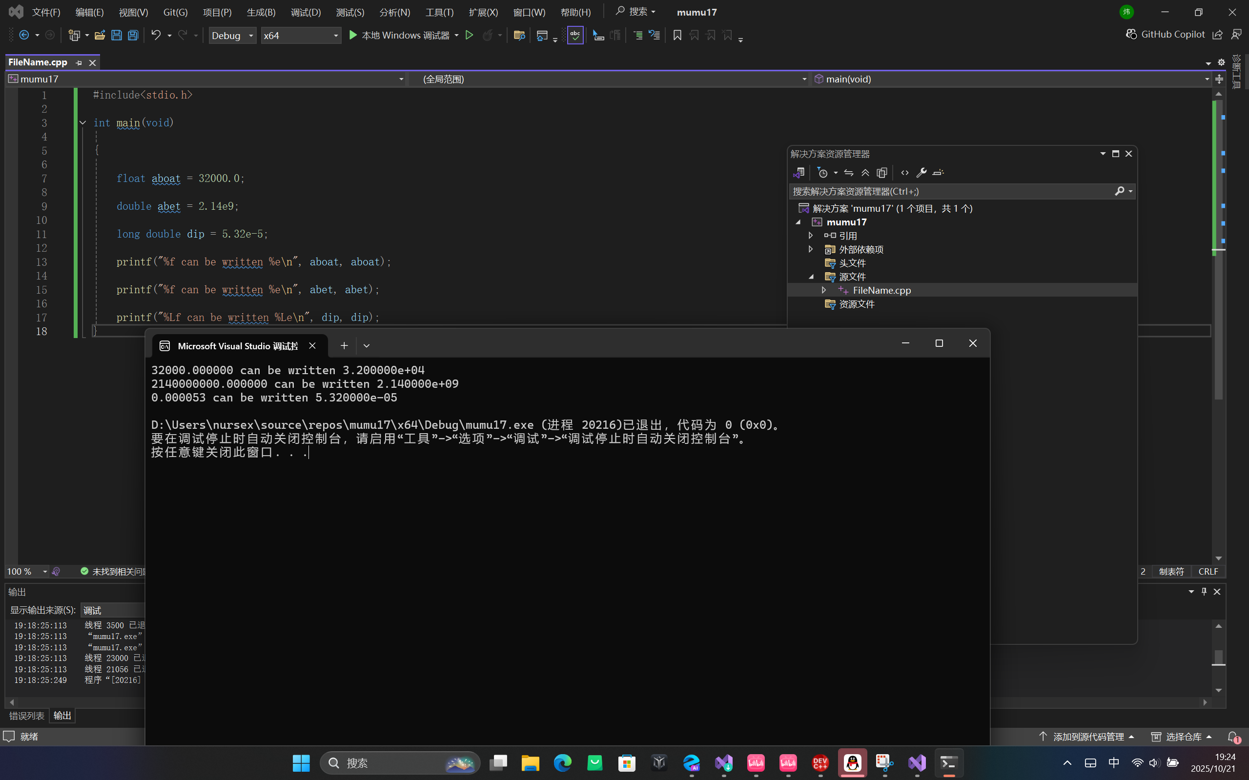Viewport: 1249px width, 780px height.
Task: Toggle the abc spell checker button
Action: 575,35
